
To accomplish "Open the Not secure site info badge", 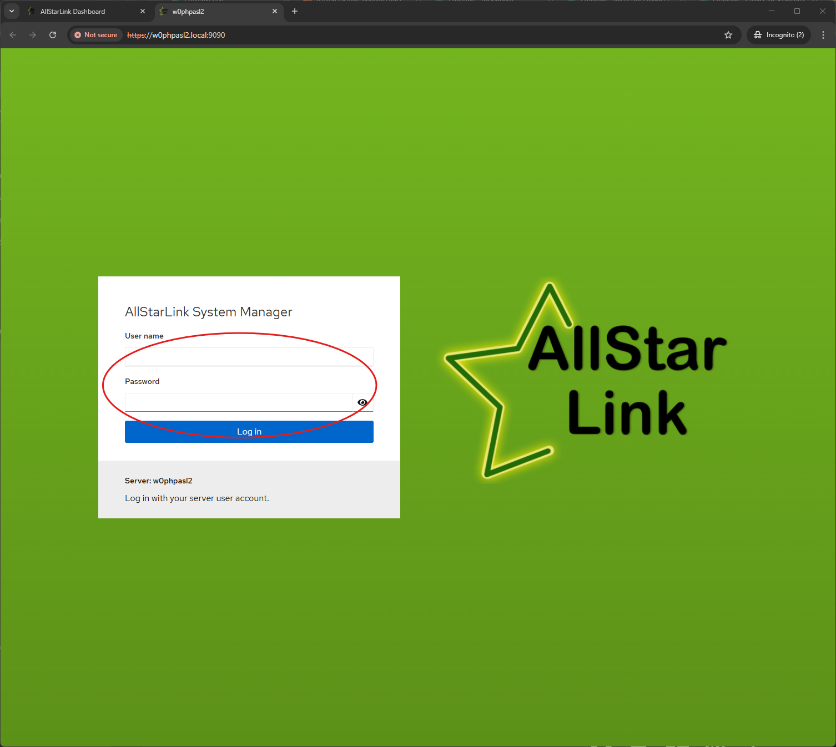I will click(x=96, y=35).
